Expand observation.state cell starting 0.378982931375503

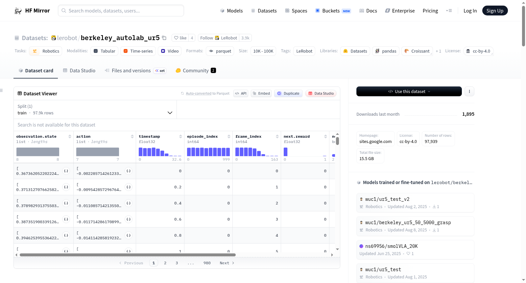tap(66, 203)
